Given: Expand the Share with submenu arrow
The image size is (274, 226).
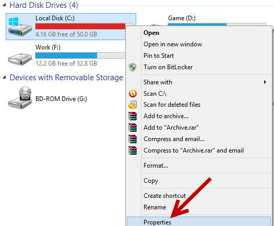Looking at the screenshot, I should [x=265, y=82].
